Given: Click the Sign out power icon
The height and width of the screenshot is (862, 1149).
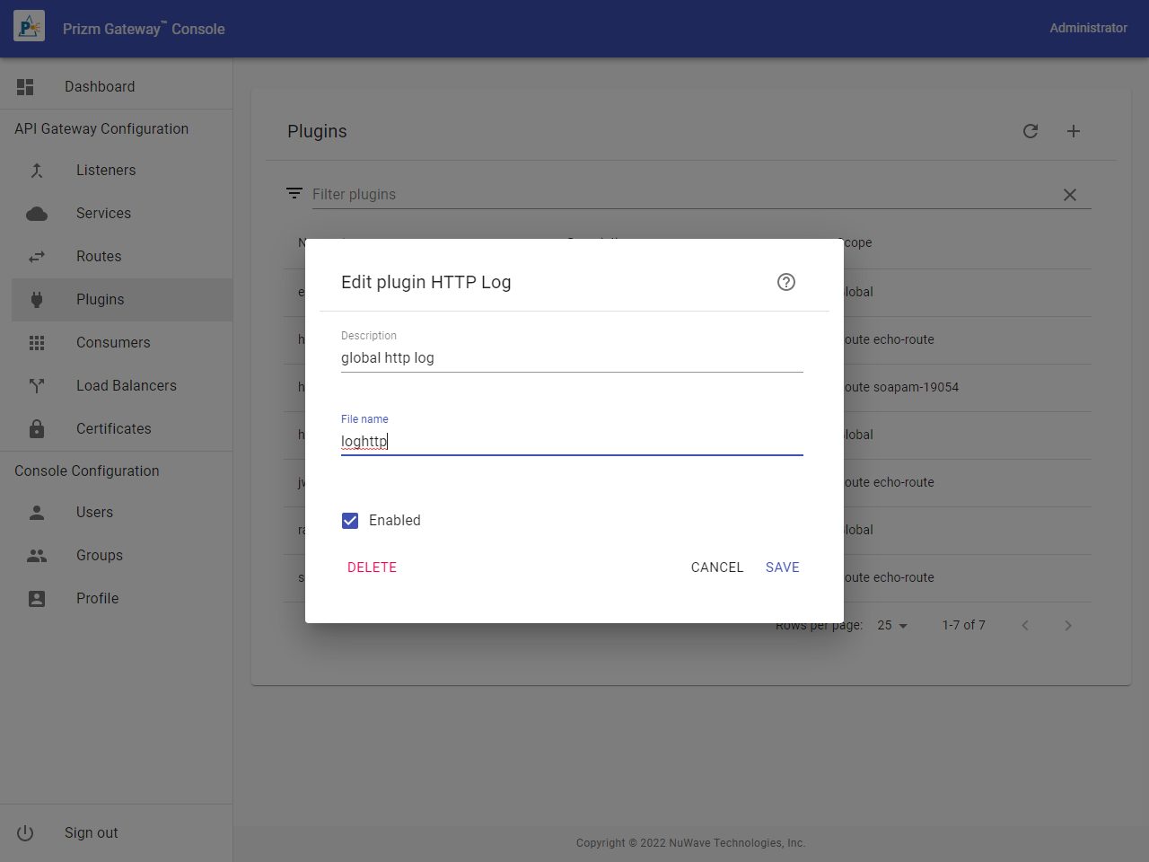Looking at the screenshot, I should pyautogui.click(x=25, y=832).
